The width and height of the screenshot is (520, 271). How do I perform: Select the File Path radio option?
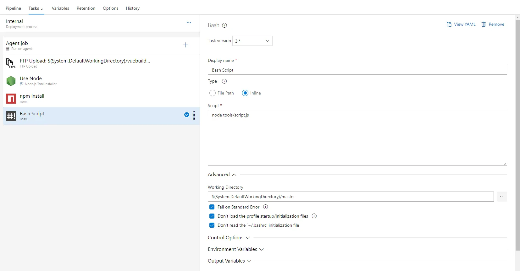click(x=213, y=93)
